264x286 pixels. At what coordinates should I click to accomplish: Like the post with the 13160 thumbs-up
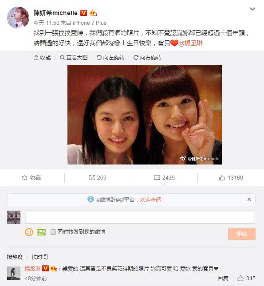(x=231, y=177)
